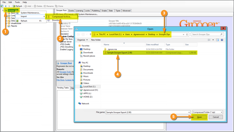The width and height of the screenshot is (234, 132).
Task: Open help with the blue question icon
Action: click(222, 40)
